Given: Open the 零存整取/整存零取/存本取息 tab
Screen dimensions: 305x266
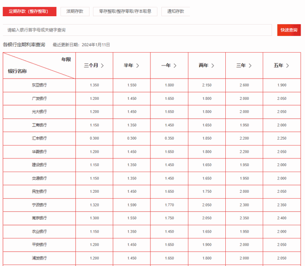Looking at the screenshot, I should pyautogui.click(x=125, y=11).
